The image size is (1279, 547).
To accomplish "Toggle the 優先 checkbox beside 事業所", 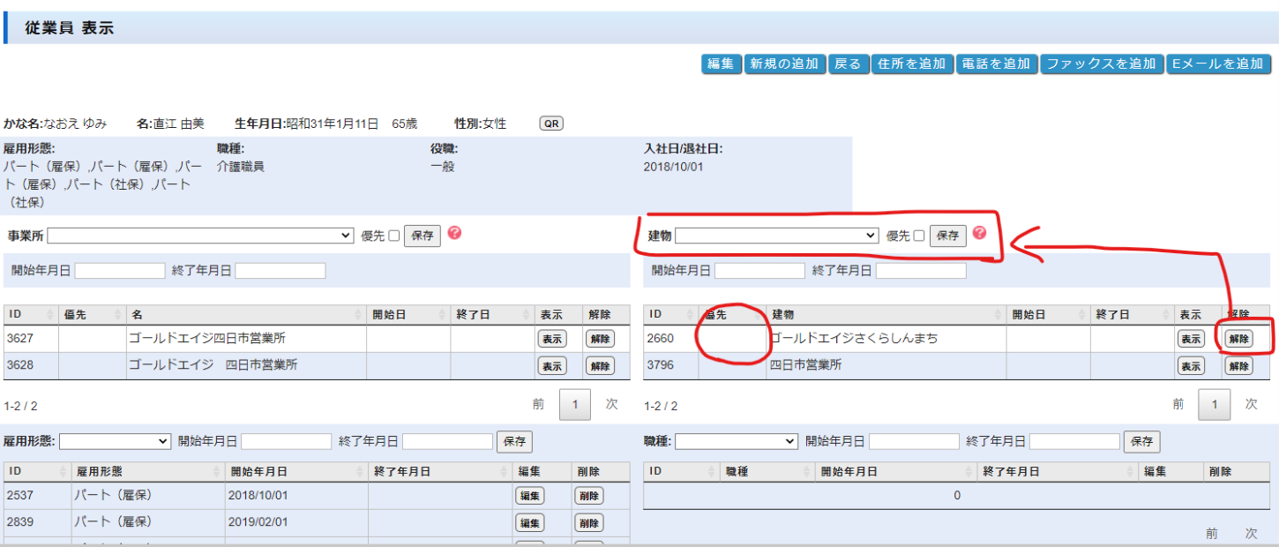I will [x=394, y=236].
